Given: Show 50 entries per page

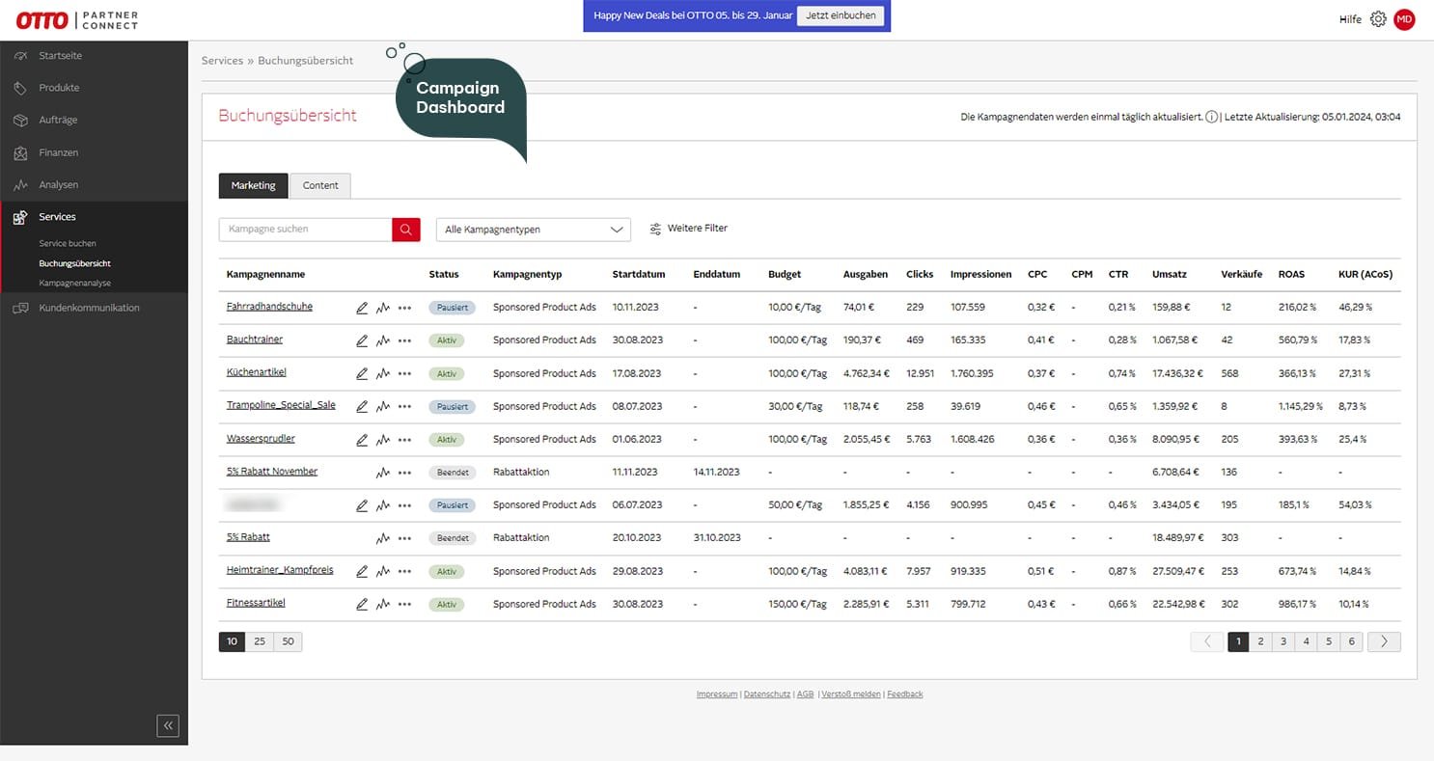Looking at the screenshot, I should click(x=288, y=641).
